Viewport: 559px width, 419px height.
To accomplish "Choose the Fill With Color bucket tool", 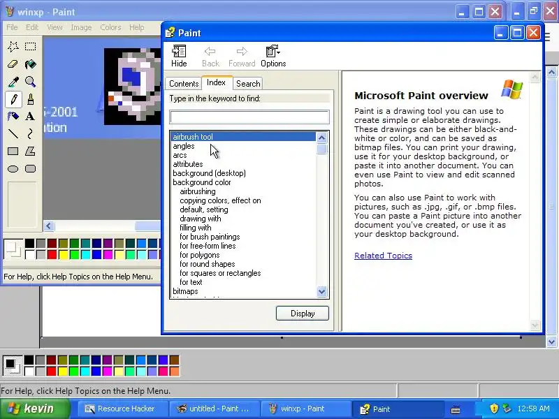I will point(30,64).
